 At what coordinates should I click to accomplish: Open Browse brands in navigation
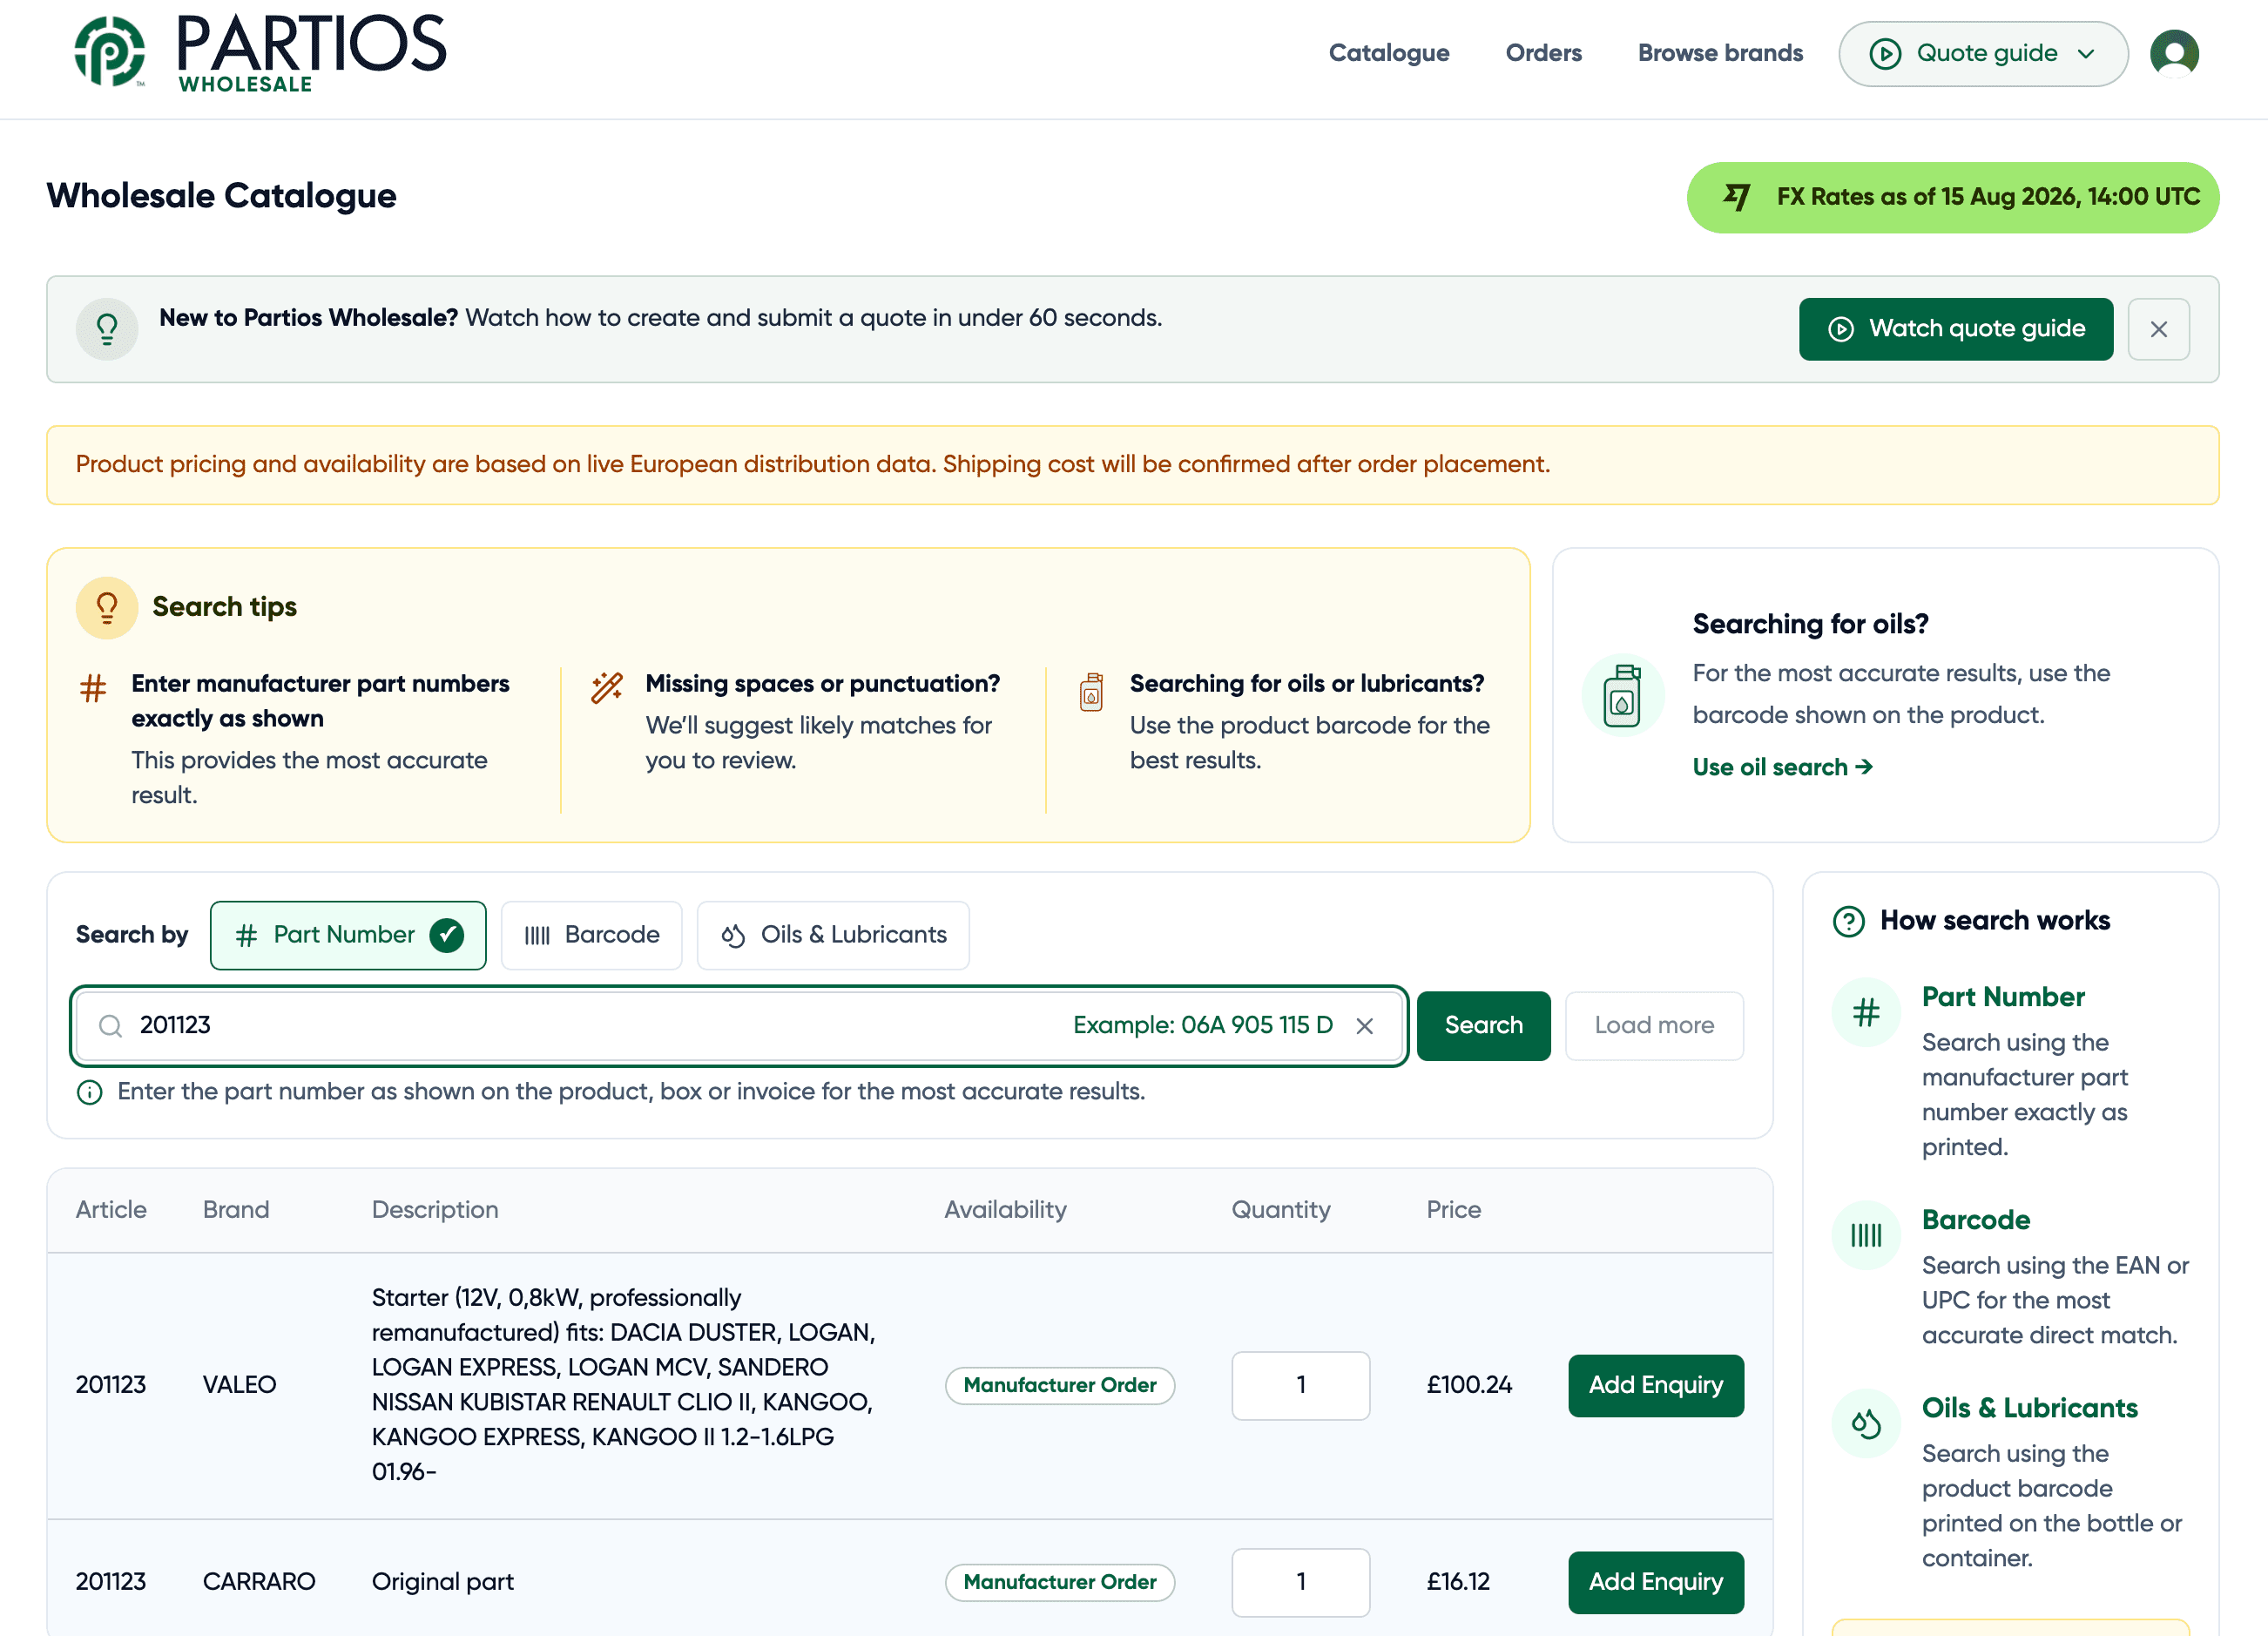[1720, 53]
